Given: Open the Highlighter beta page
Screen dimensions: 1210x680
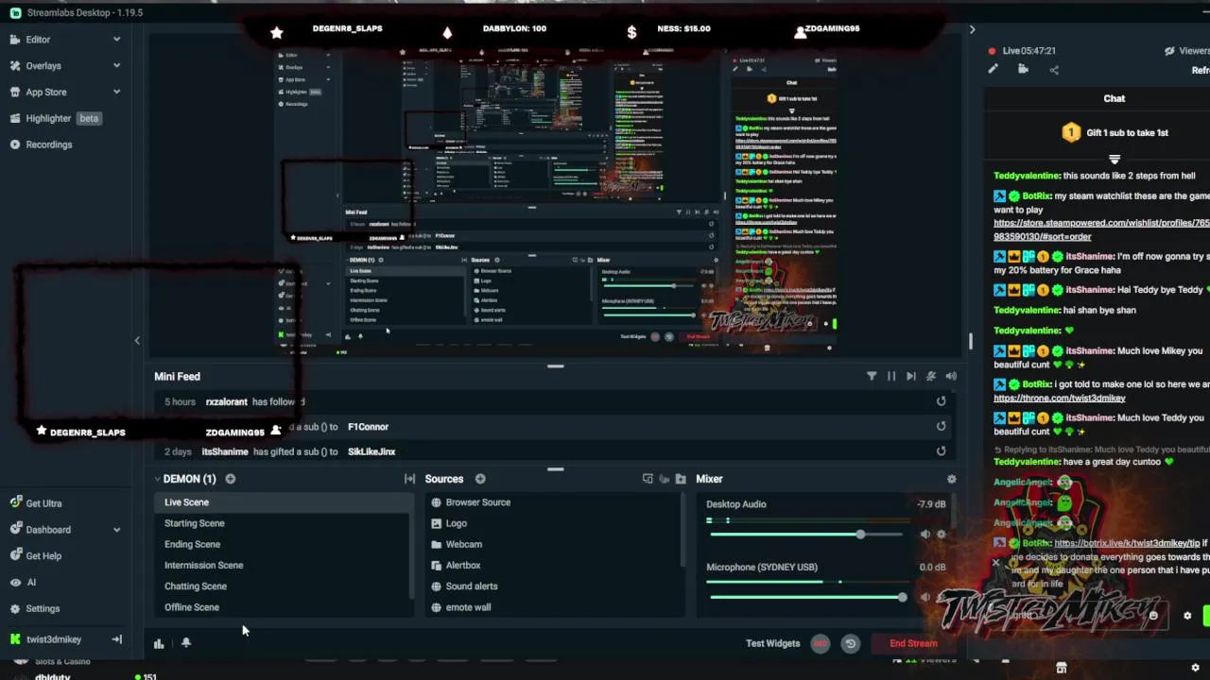Looking at the screenshot, I should pyautogui.click(x=56, y=119).
